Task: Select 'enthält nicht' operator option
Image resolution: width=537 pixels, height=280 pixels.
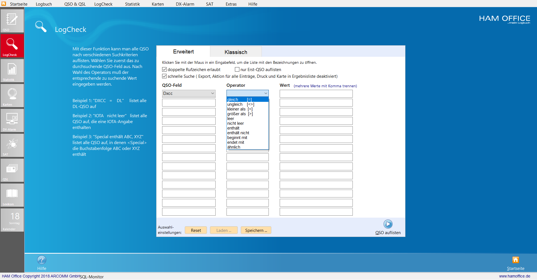Action: click(248, 133)
